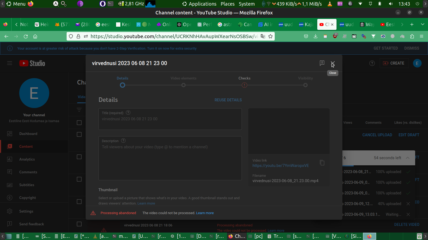This screenshot has width=428, height=240.
Task: Bookmark this page with the star icon
Action: tap(270, 36)
